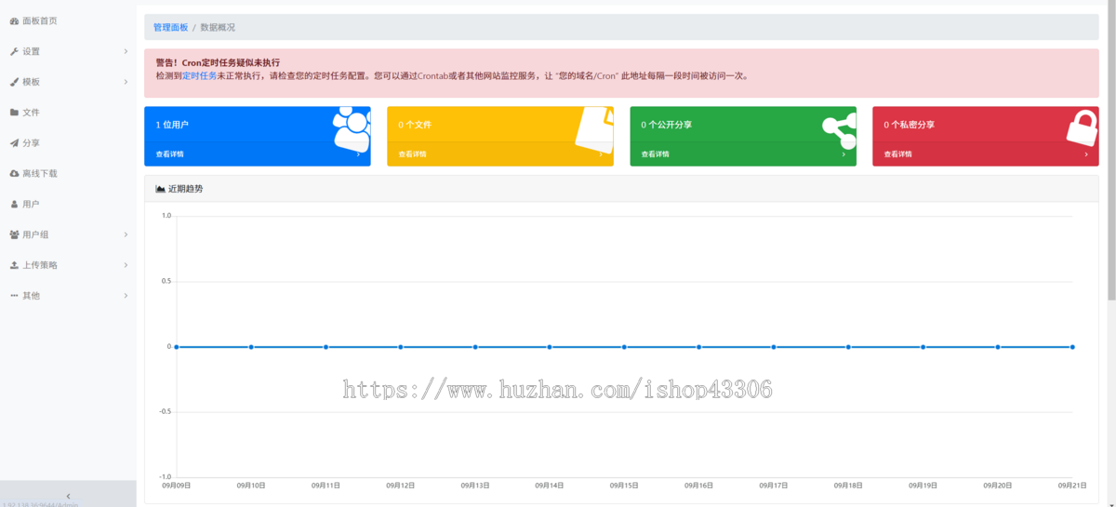Follow the 定时任务 link in the warning
1116x507 pixels.
point(199,76)
